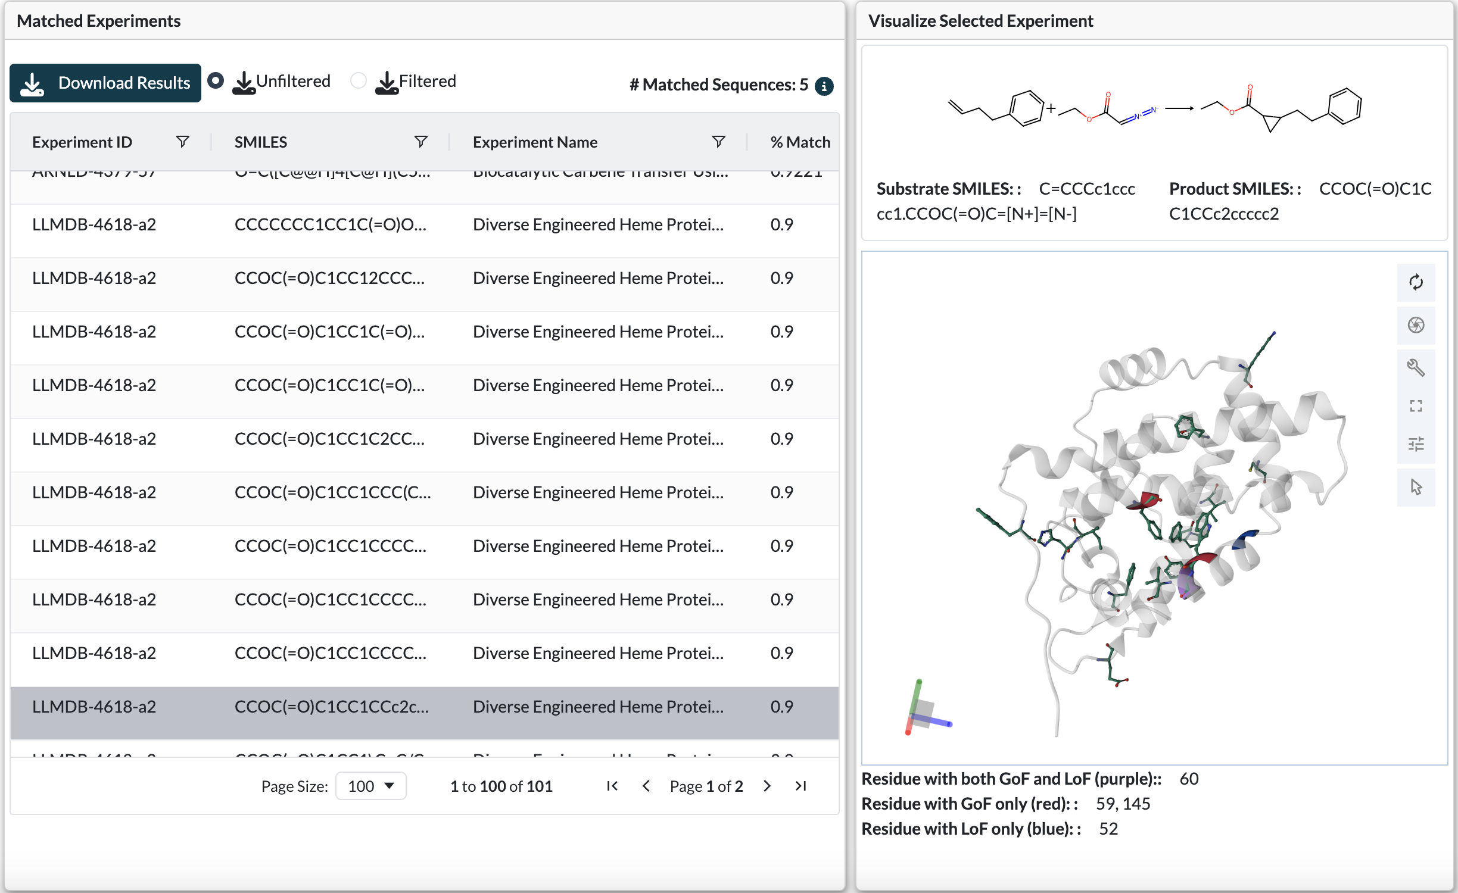Select the Unfiltered radio button

tap(216, 80)
